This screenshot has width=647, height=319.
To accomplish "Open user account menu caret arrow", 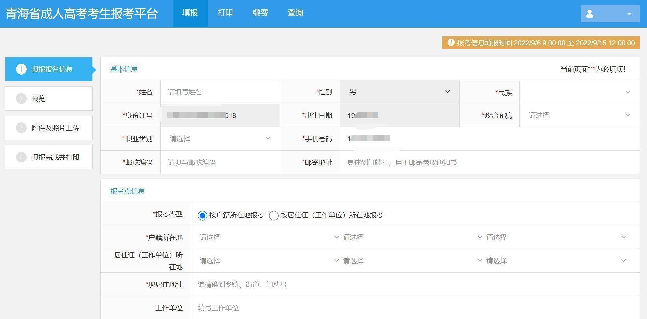I will pos(629,14).
